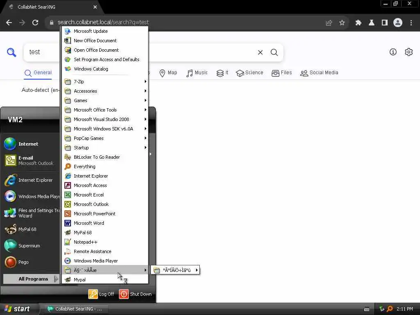The width and height of the screenshot is (420, 315).
Task: Launch Microsoft Word
Action: pyautogui.click(x=105, y=223)
